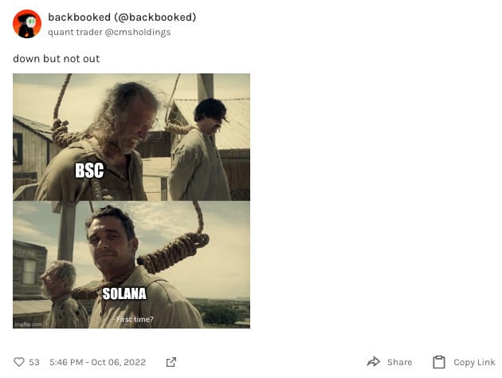Like the post with the heart icon
502x378 pixels.
[19, 362]
